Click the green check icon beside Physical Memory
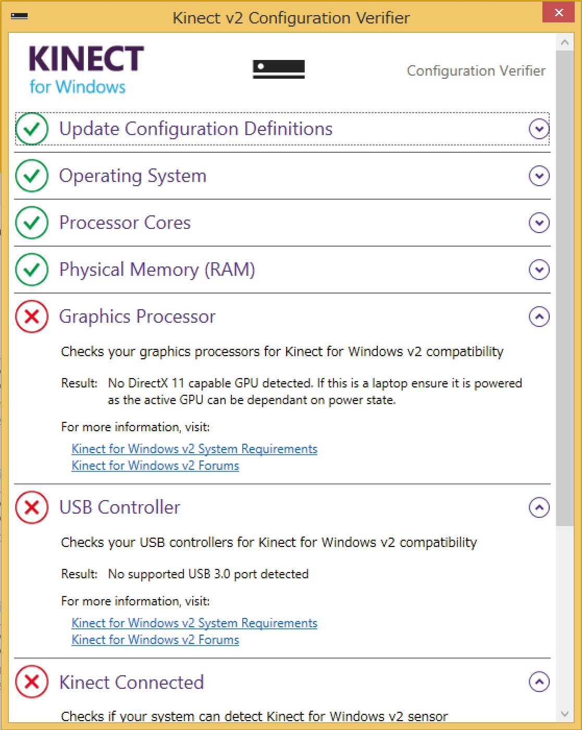Screen dimensions: 582x730 [x=32, y=270]
